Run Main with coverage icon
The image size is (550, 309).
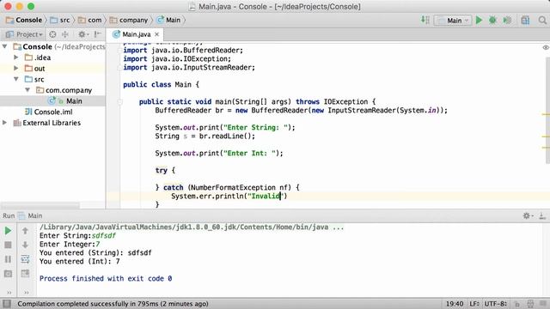pyautogui.click(x=507, y=21)
